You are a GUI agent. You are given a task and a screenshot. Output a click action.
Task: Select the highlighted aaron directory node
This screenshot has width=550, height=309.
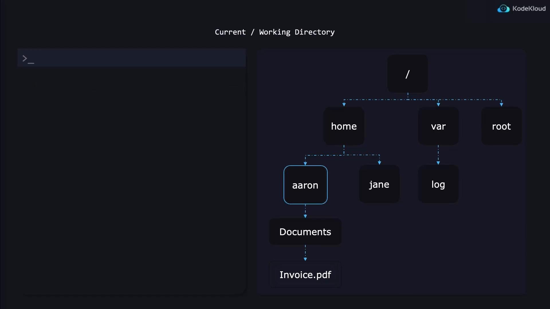305,185
